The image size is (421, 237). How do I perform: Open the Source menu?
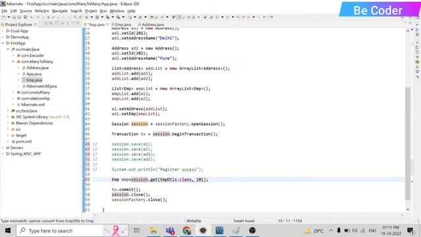pyautogui.click(x=26, y=11)
